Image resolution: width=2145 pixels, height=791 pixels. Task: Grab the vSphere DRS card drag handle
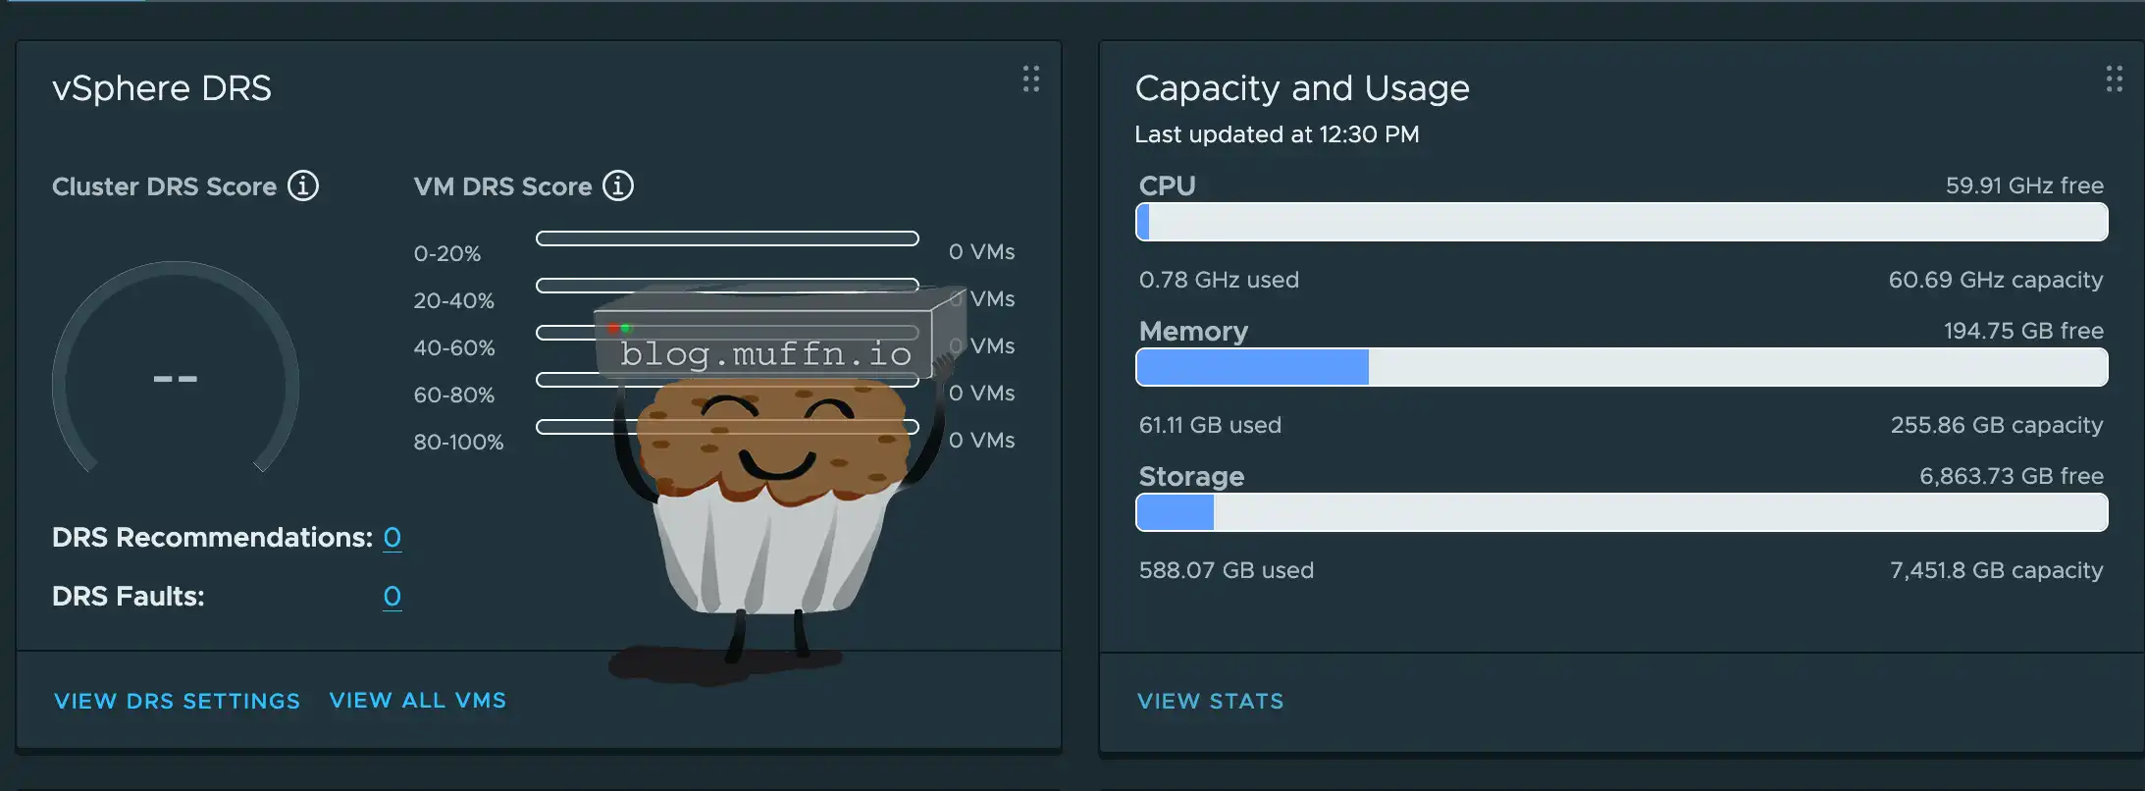(1030, 79)
